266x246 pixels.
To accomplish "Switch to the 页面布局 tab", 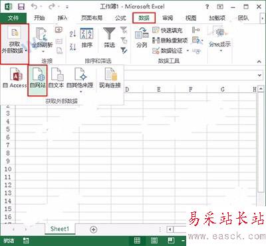I will pyautogui.click(x=92, y=18).
